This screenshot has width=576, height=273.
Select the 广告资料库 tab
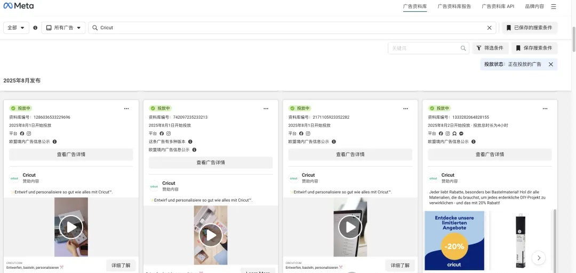point(415,6)
